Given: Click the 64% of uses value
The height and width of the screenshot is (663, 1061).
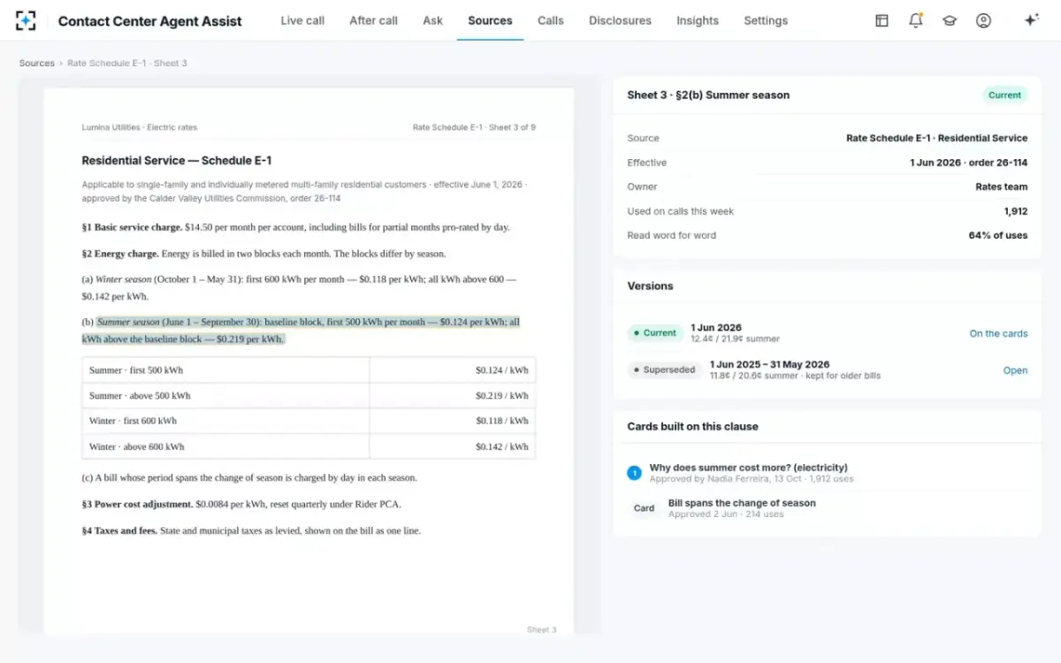Looking at the screenshot, I should 998,235.
